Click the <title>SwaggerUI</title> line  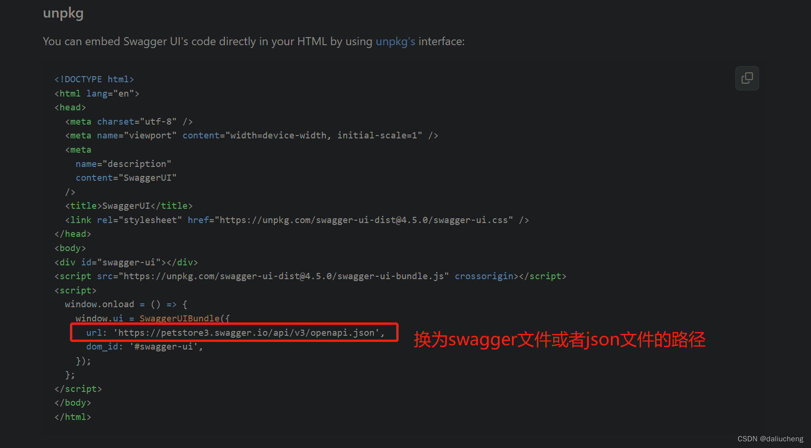point(129,206)
